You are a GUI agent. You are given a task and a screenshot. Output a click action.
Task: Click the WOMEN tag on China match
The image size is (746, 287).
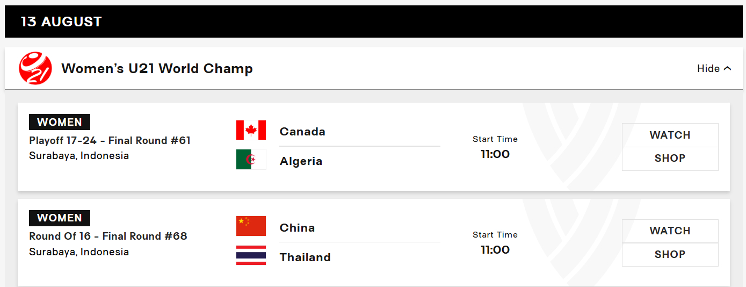click(x=60, y=218)
